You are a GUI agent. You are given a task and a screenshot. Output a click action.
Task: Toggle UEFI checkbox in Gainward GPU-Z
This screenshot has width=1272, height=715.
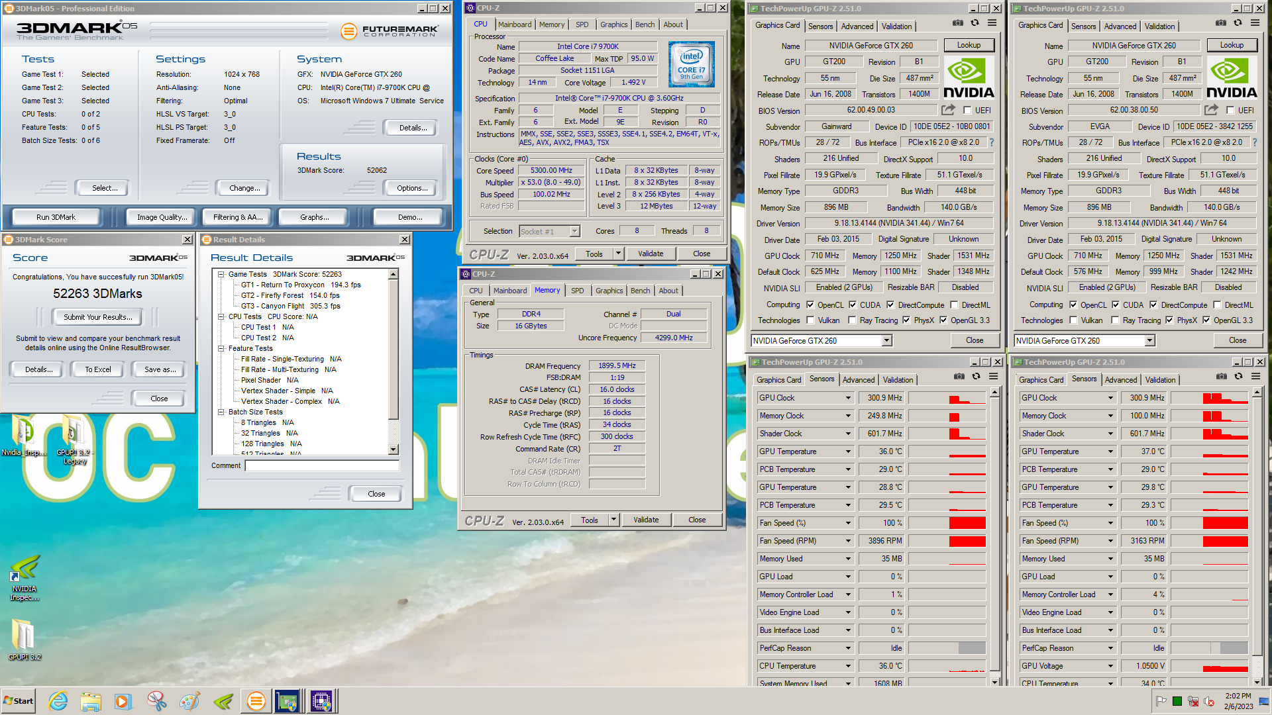click(967, 111)
